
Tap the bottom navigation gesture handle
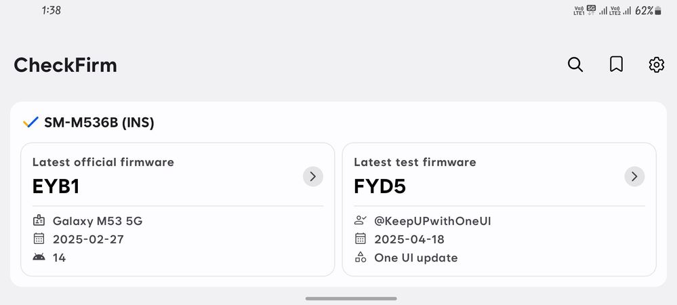coord(351,298)
